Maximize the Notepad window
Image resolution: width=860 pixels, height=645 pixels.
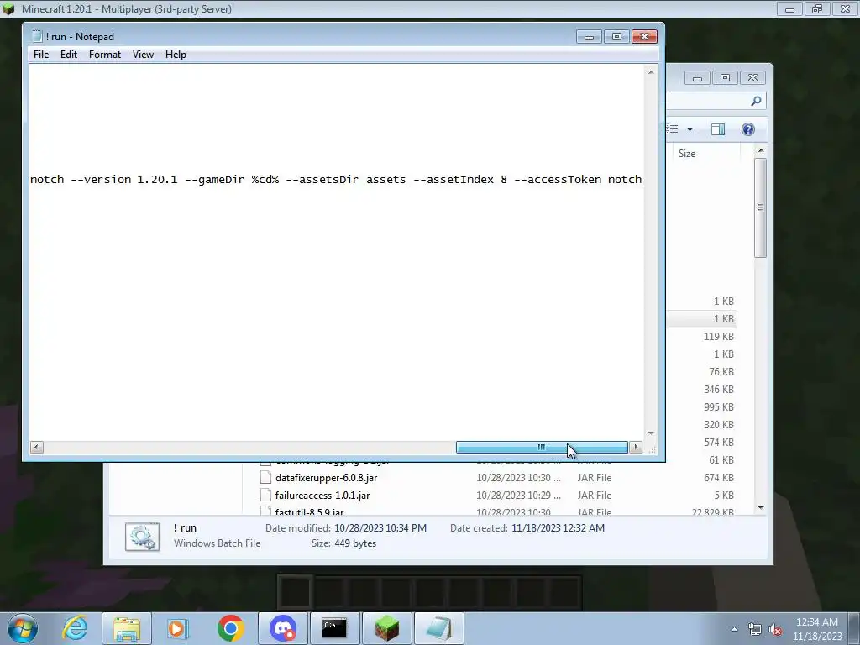(x=616, y=37)
